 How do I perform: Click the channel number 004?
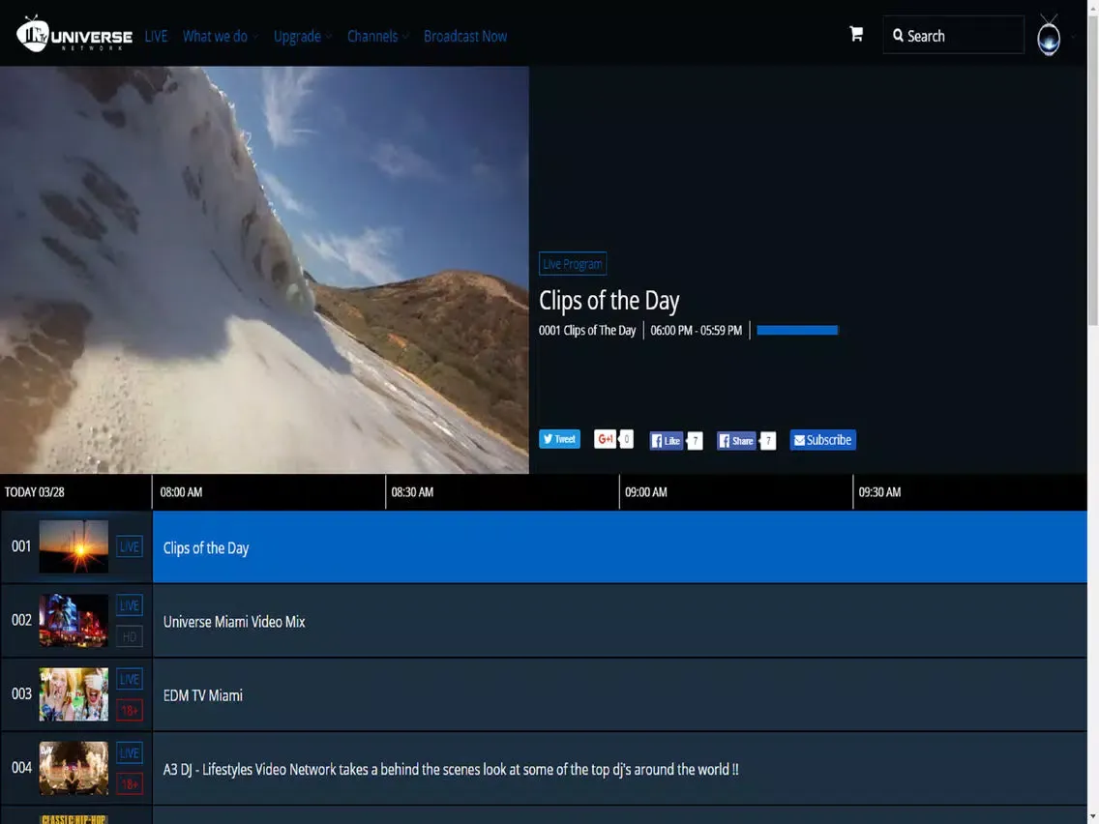click(x=21, y=768)
